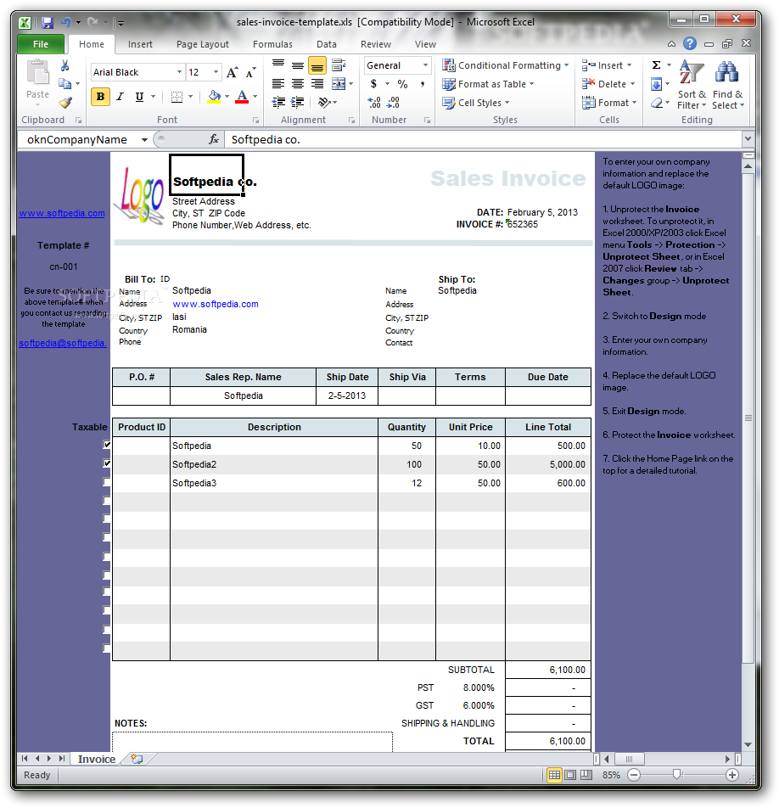Toggle Underline formatting button
Viewport: 779px width, 808px height.
click(139, 97)
